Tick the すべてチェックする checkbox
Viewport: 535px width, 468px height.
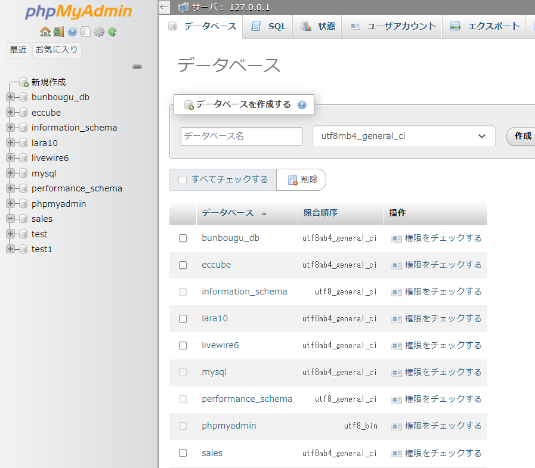[183, 180]
